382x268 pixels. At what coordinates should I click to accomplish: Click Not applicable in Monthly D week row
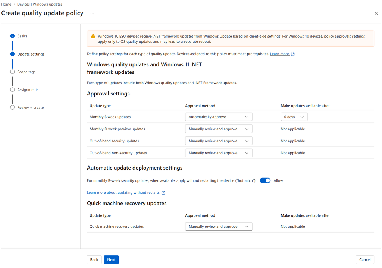pos(293,129)
